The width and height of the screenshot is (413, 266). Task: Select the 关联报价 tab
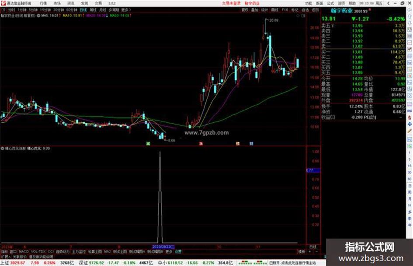[x=20, y=256]
